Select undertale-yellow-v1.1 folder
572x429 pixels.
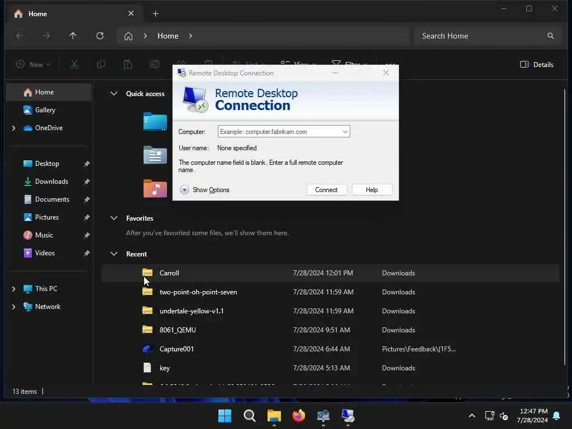330,311
